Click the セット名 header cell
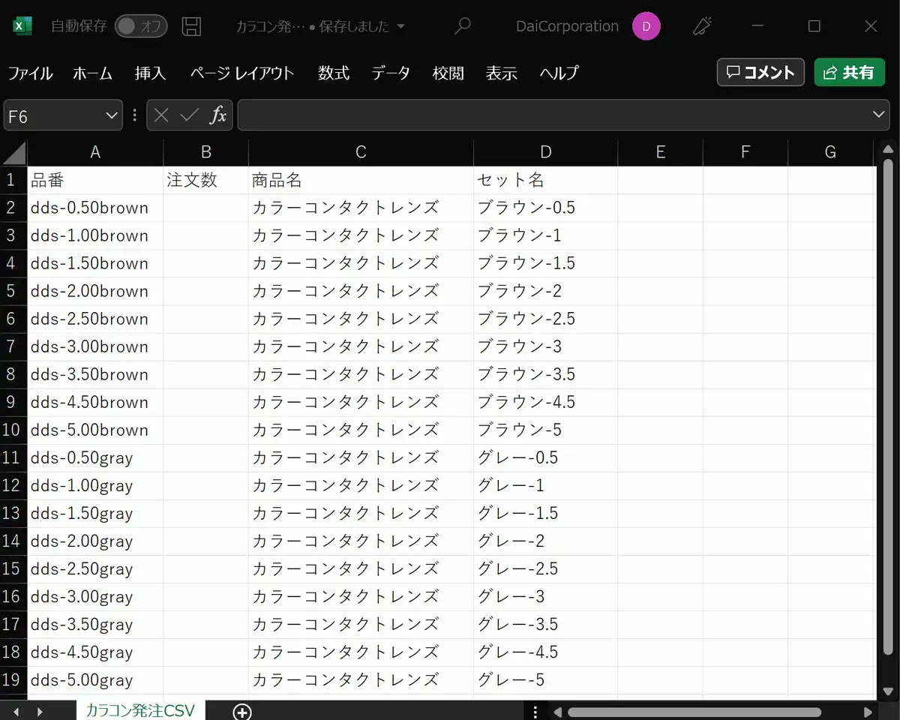The image size is (900, 720). pos(545,180)
